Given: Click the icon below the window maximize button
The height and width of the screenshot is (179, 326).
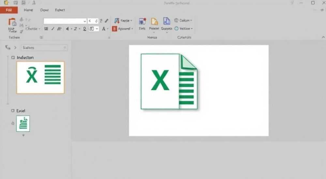Looking at the screenshot, I should click(x=322, y=10).
